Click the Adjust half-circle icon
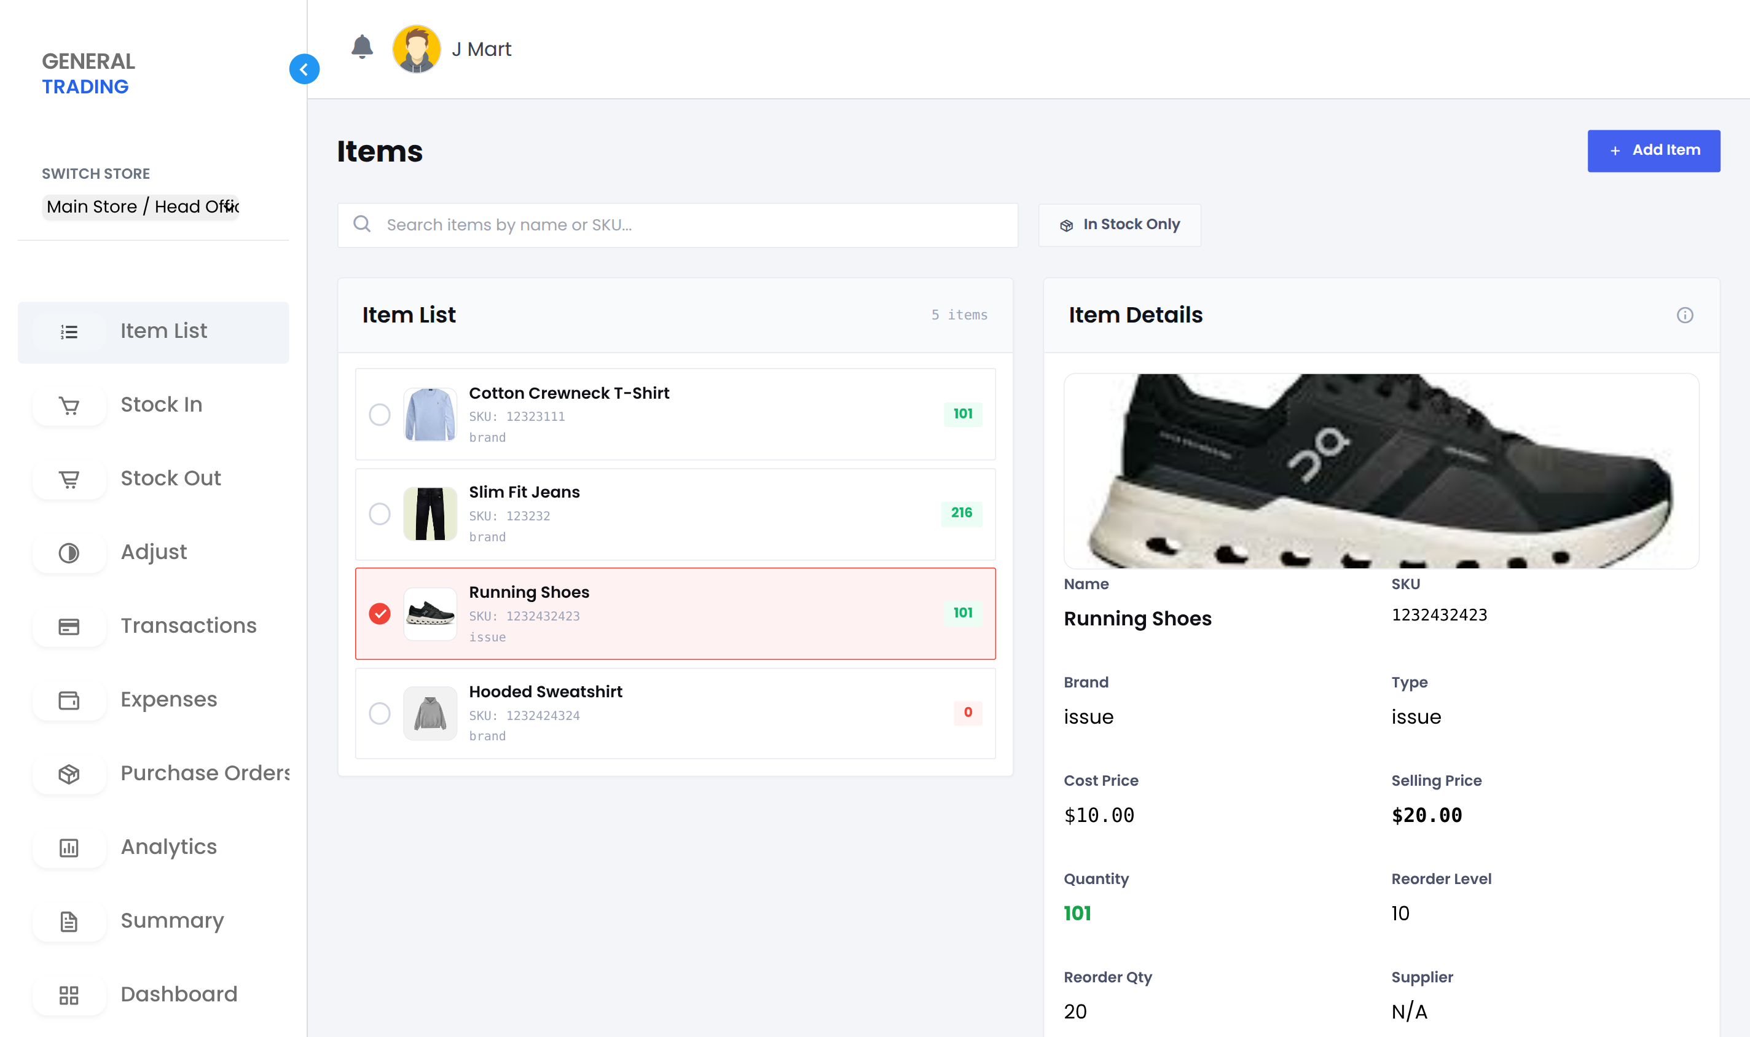This screenshot has height=1037, width=1750. tap(68, 553)
